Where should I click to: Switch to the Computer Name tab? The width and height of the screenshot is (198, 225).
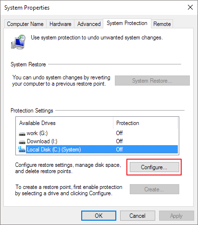coord(25,24)
